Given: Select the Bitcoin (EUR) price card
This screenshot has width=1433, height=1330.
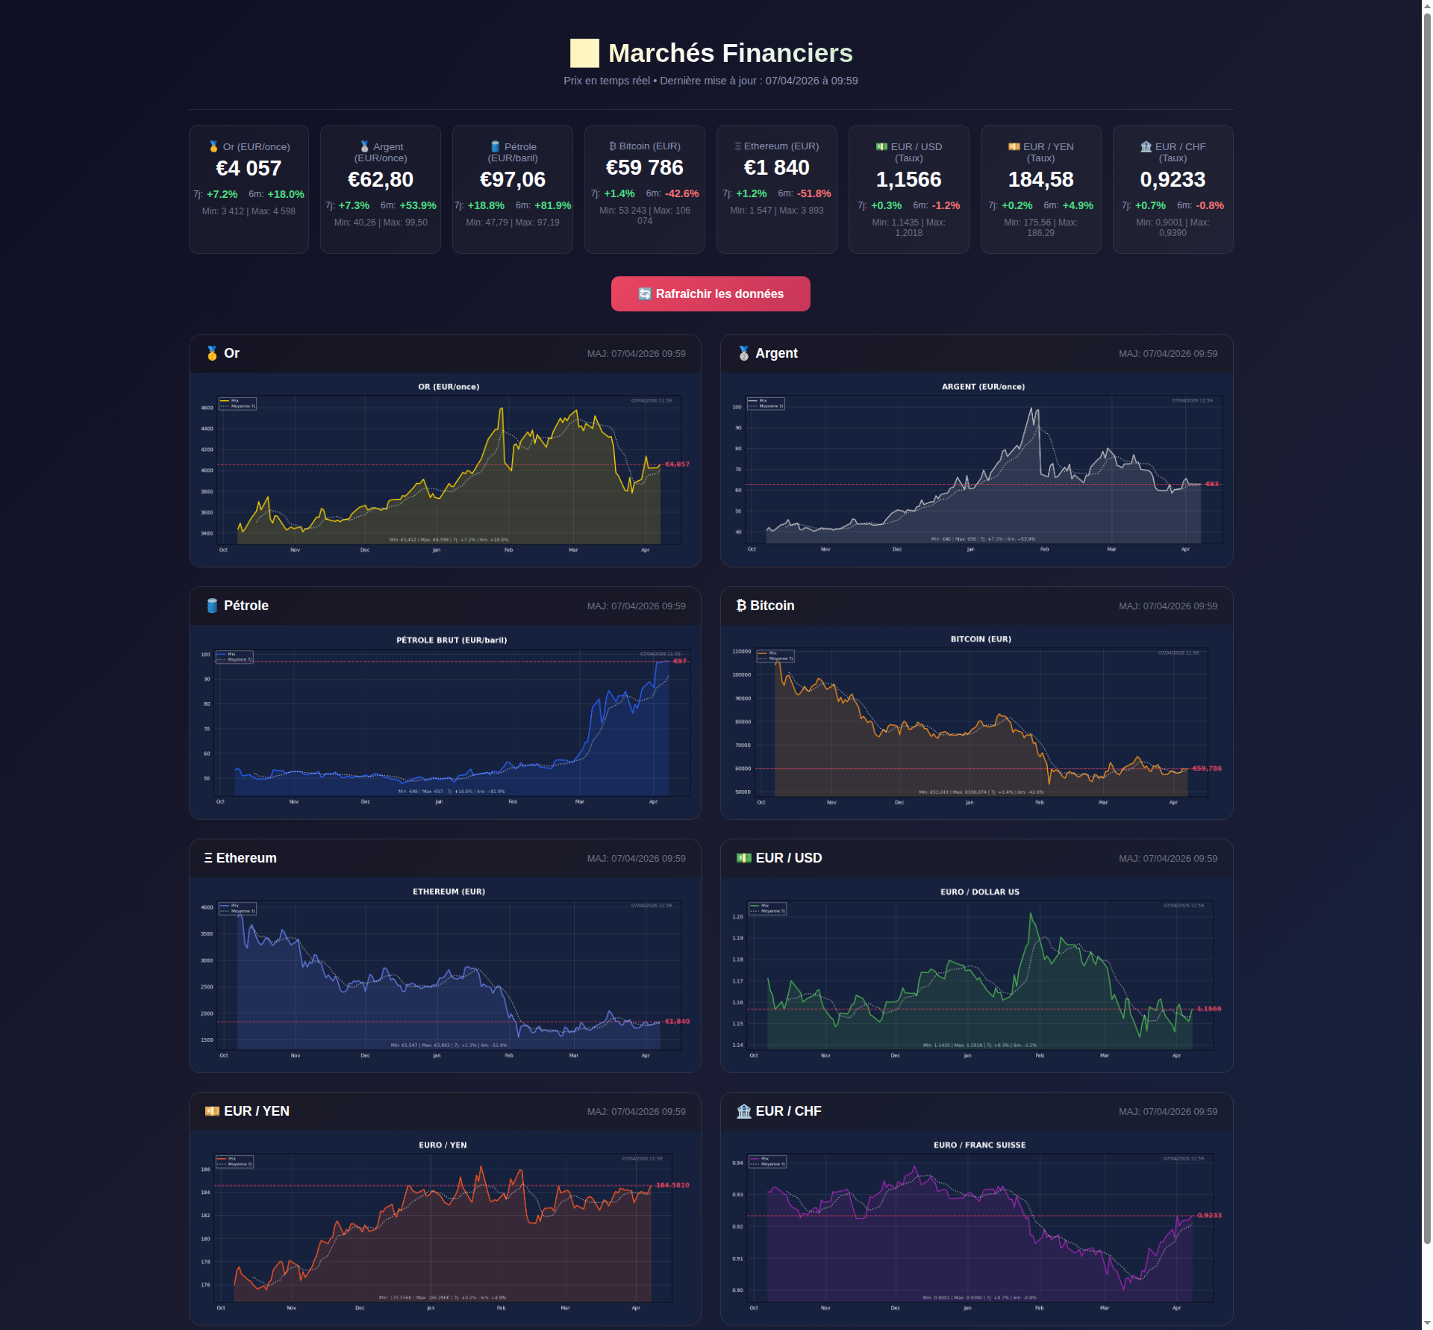Looking at the screenshot, I should click(644, 189).
